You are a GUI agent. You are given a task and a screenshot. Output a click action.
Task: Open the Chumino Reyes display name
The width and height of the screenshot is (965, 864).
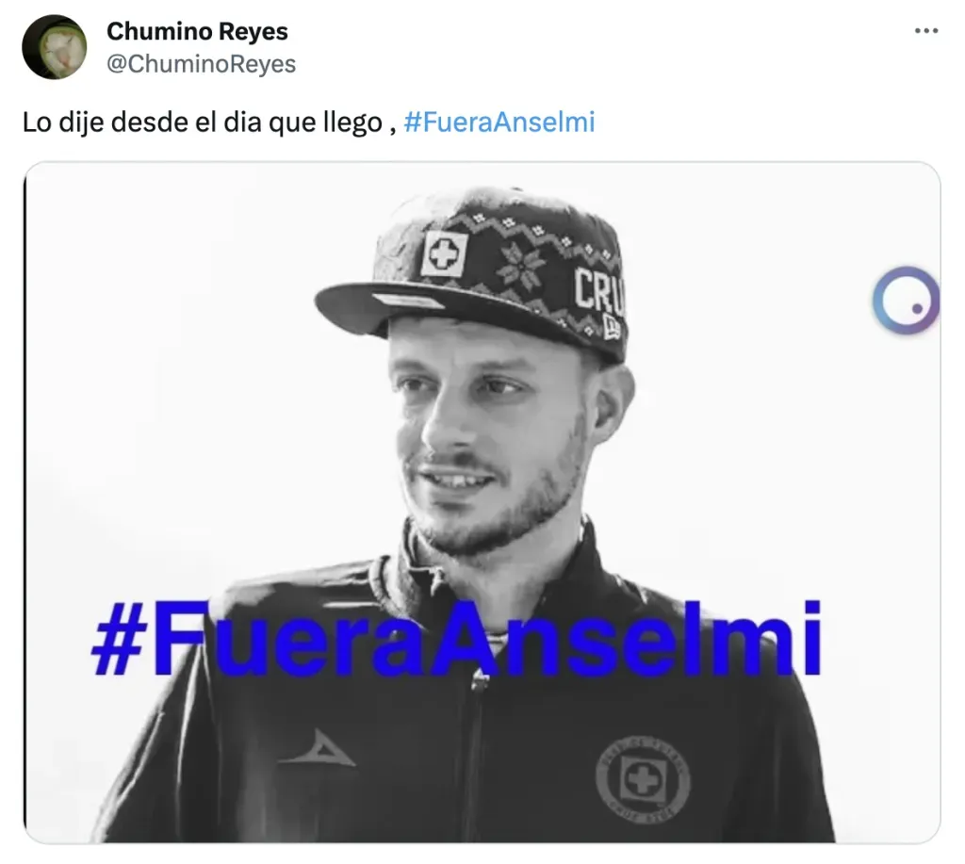(x=197, y=31)
